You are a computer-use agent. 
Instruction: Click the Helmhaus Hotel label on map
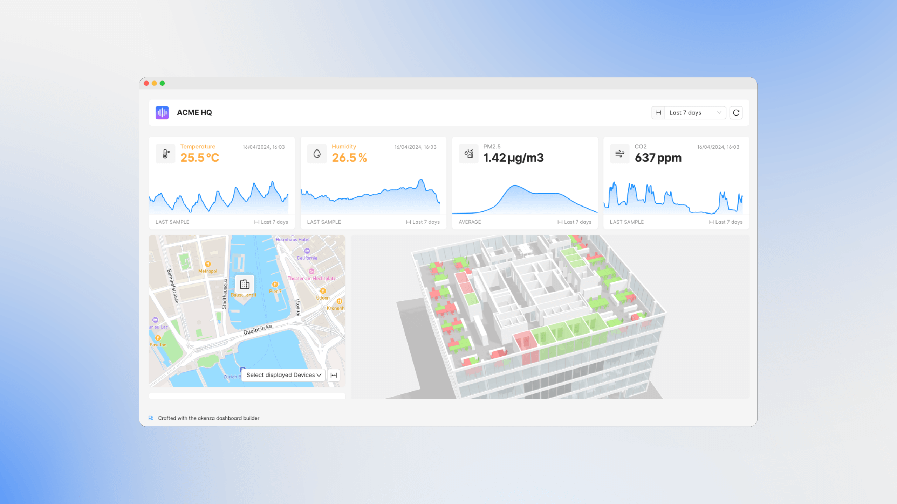tap(292, 240)
